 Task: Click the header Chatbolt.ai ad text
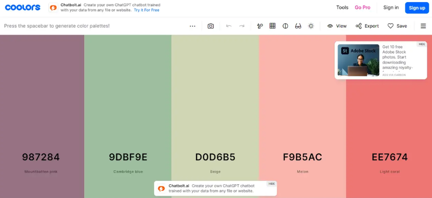[x=110, y=8]
